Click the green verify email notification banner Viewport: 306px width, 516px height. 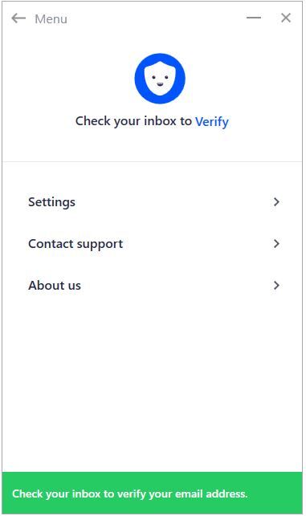tap(152, 493)
